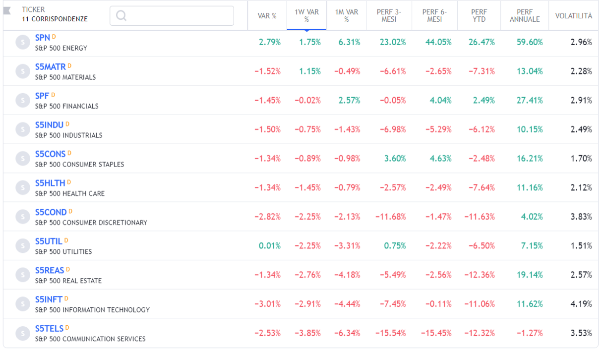Click the round logo icon for SPN

point(23,42)
